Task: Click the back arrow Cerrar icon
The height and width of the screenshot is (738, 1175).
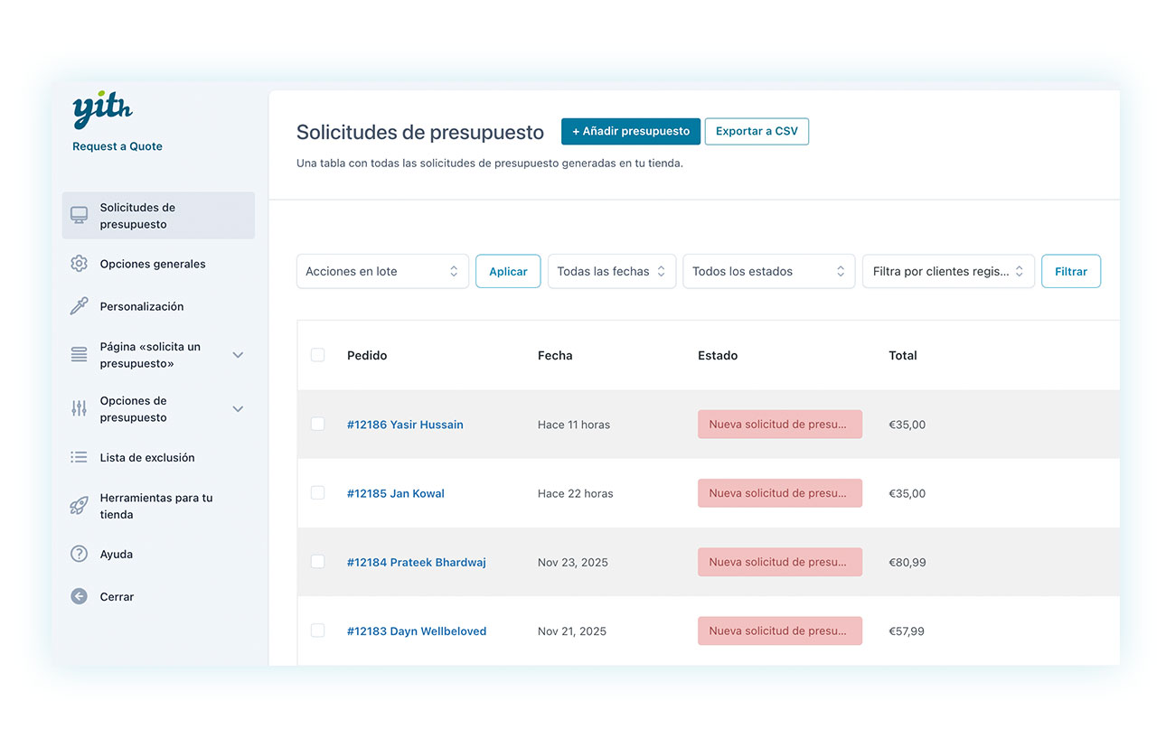Action: [x=80, y=597]
